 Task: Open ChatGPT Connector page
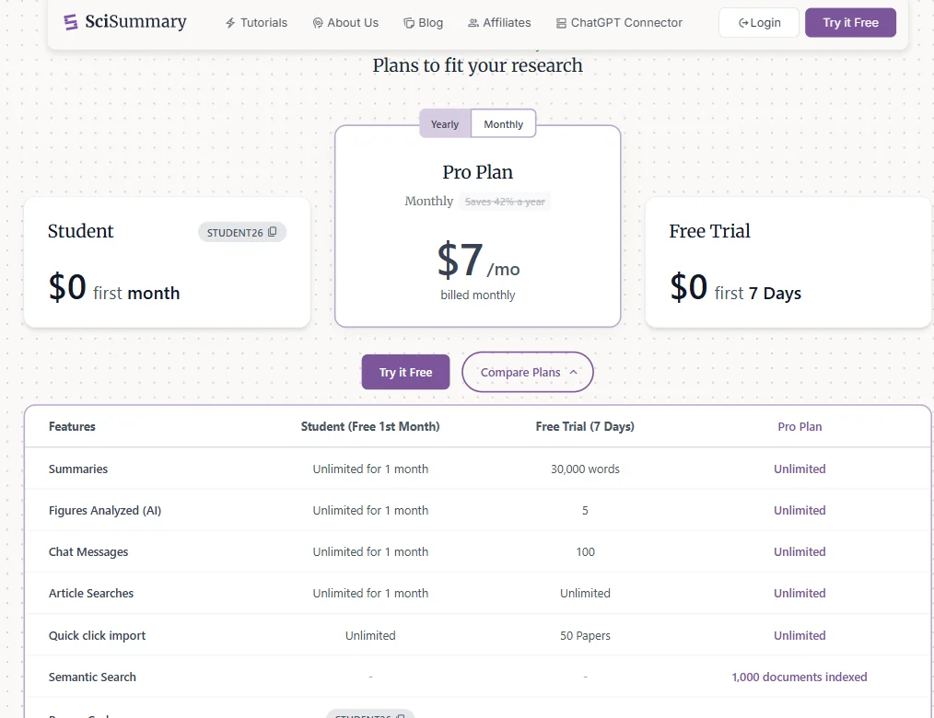click(619, 23)
